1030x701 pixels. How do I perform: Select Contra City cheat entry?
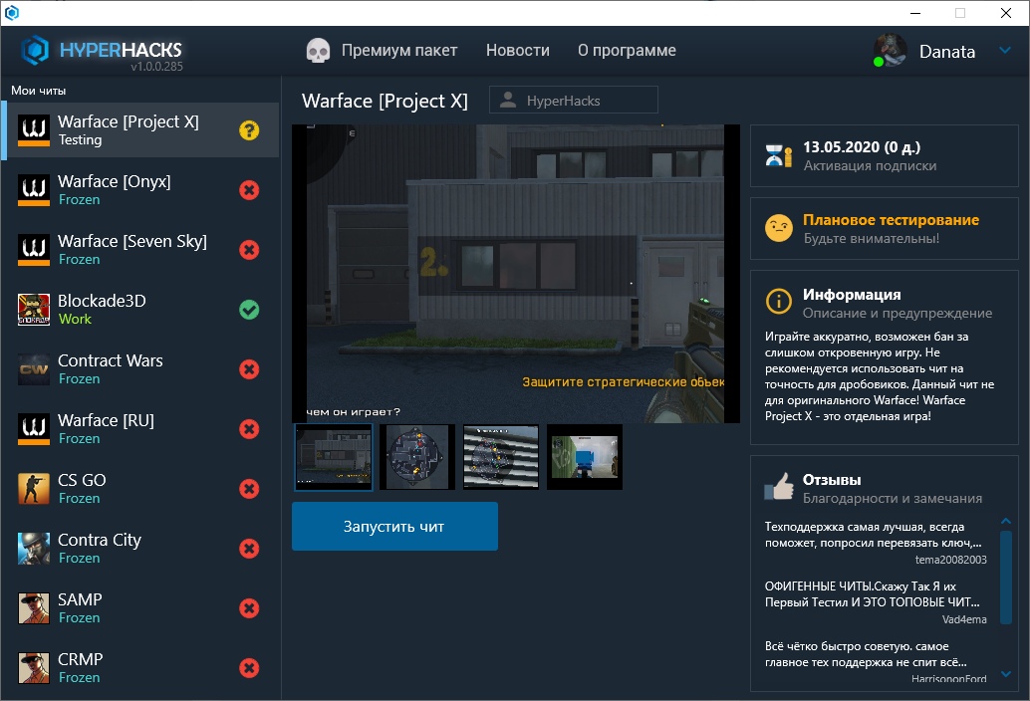139,548
